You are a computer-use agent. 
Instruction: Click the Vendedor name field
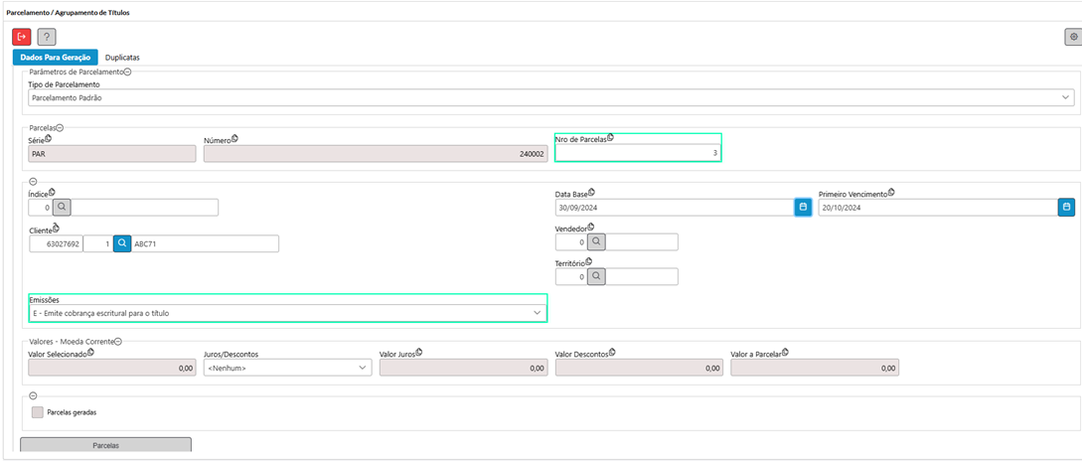642,242
